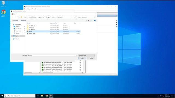Click green check icon of Router Solicitation rule
The image size is (175, 98).
pos(42,71)
